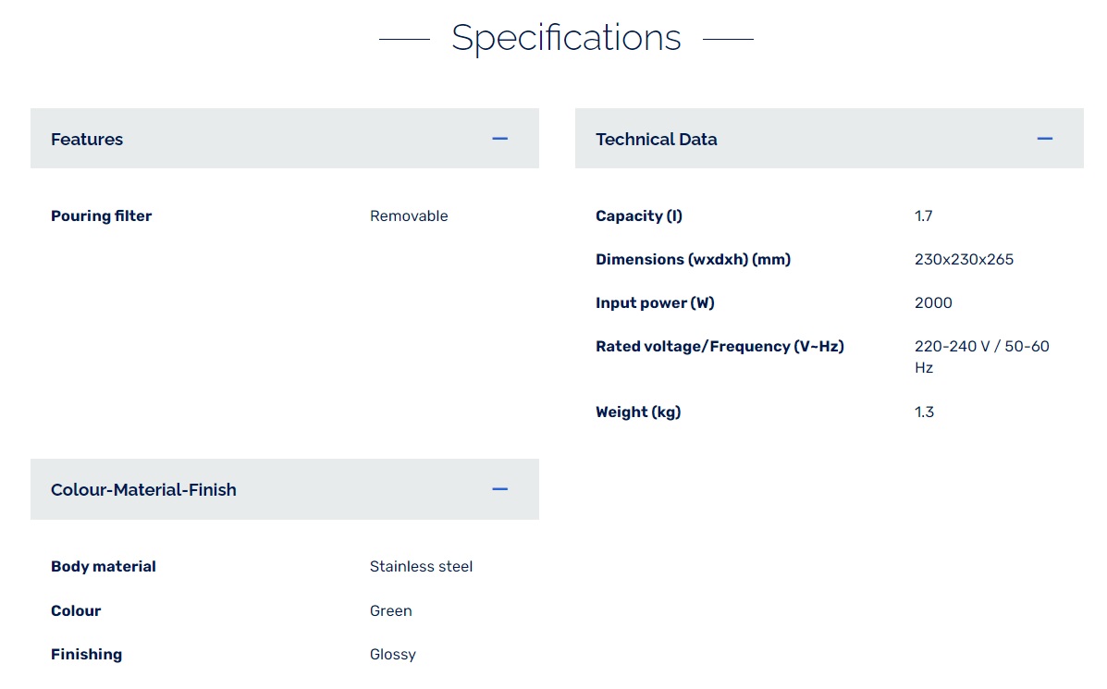This screenshot has width=1107, height=689.
Task: Collapse Technical Data via minus icon
Action: pos(1044,139)
